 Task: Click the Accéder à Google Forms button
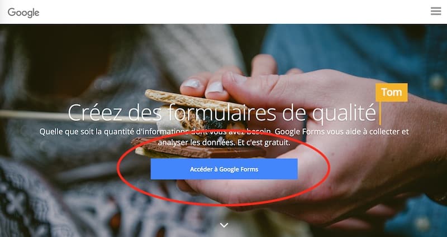(224, 169)
